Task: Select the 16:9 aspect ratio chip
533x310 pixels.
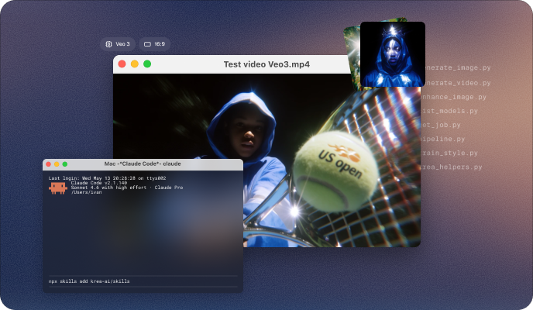Action: pyautogui.click(x=154, y=44)
